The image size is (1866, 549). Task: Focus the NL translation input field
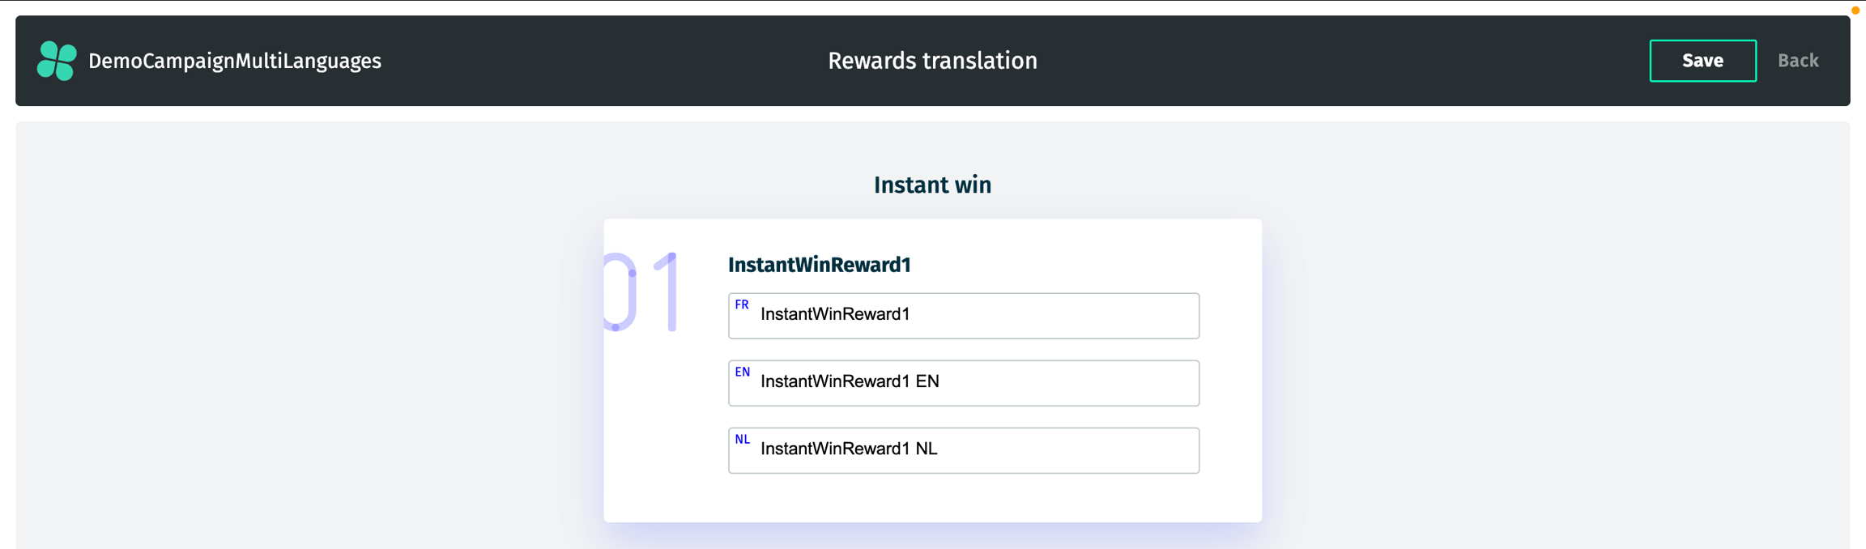(972, 449)
